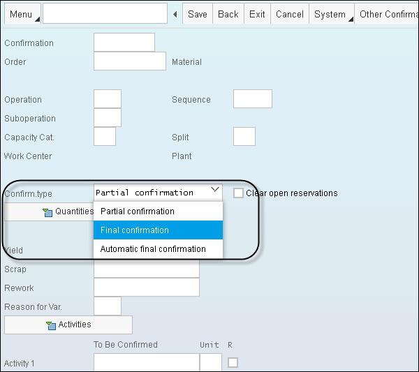Click the Plant label text
Image resolution: width=419 pixels, height=372 pixels.
[x=182, y=156]
